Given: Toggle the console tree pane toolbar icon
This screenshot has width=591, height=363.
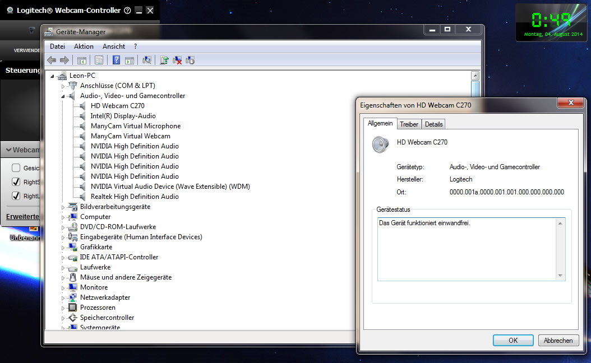Looking at the screenshot, I should click(x=82, y=61).
